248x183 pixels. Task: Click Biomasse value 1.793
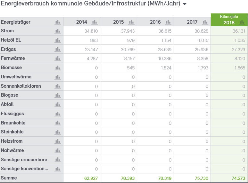click(203, 68)
